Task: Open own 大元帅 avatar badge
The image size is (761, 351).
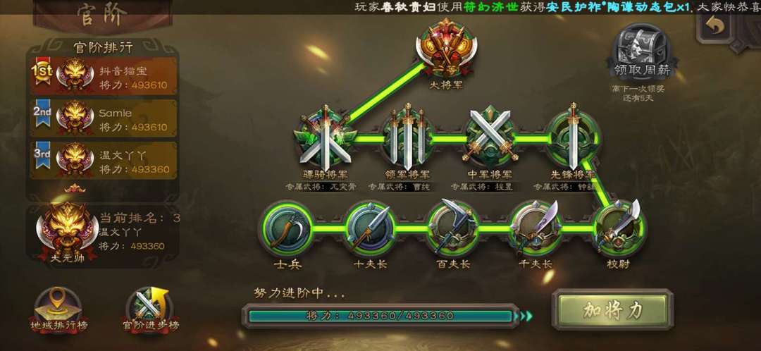Action: pos(68,233)
